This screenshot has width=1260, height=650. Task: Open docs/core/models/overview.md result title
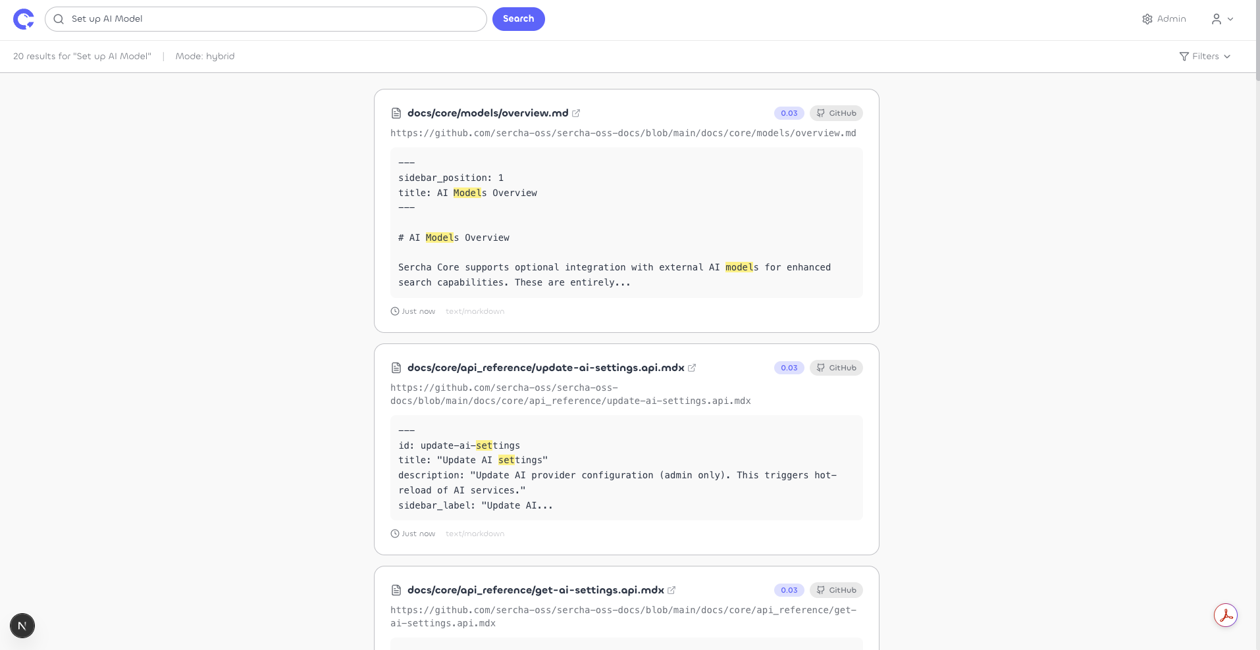[x=487, y=113]
